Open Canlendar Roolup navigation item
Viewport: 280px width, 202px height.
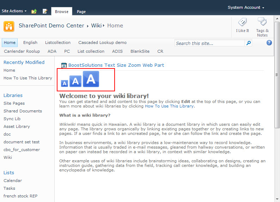pyautogui.click(x=22, y=51)
